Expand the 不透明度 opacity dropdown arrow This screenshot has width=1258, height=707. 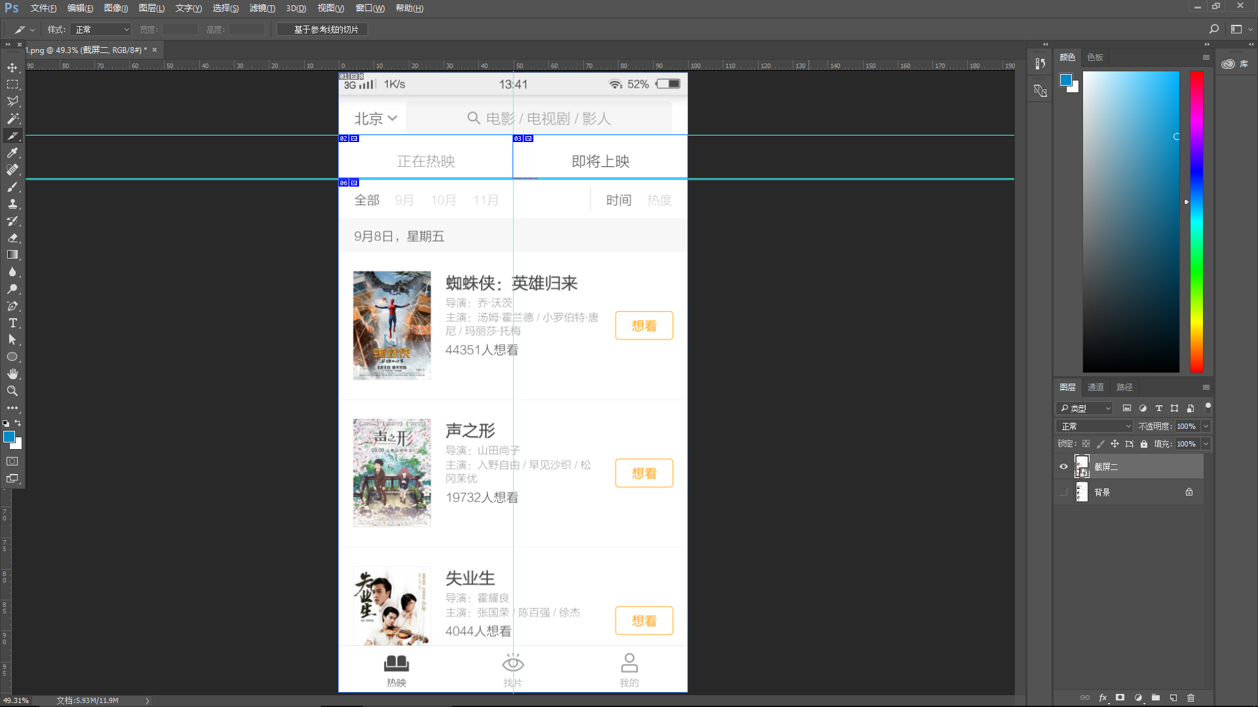click(x=1206, y=426)
